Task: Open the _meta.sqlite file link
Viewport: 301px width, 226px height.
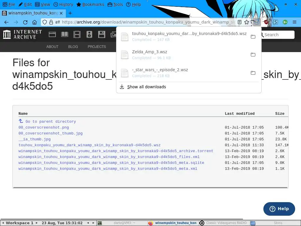Action: tap(111, 163)
